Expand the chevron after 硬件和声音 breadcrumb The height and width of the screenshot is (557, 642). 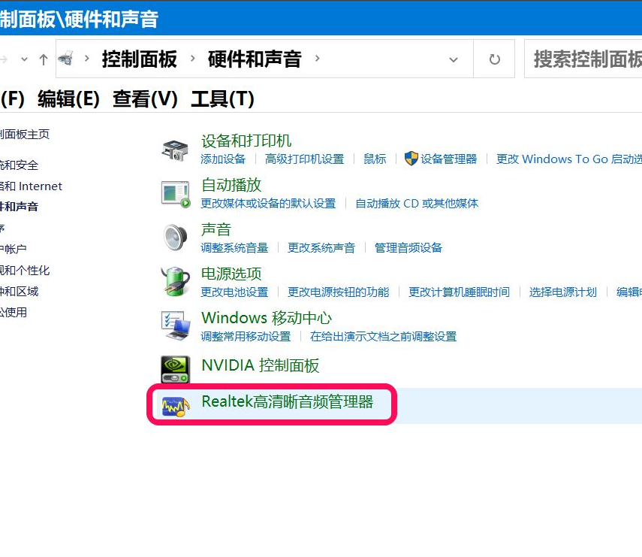(317, 59)
